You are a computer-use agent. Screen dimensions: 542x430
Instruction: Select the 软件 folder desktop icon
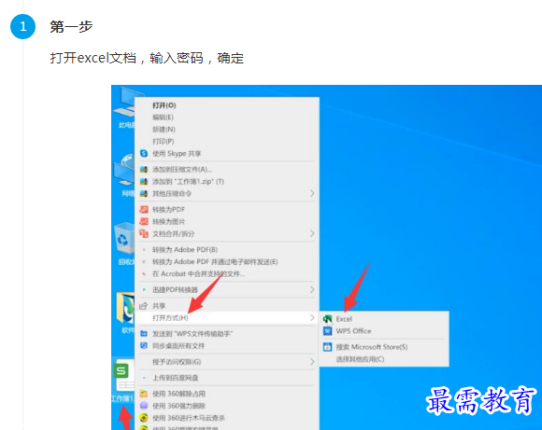(x=124, y=313)
